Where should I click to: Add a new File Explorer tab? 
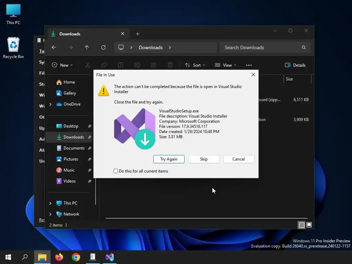point(137,34)
